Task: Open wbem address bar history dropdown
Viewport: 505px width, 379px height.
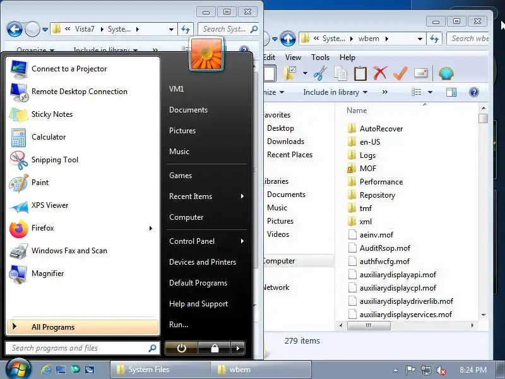Action: coord(420,39)
